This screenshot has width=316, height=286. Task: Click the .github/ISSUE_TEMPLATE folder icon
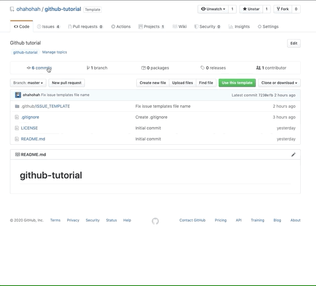(x=17, y=106)
